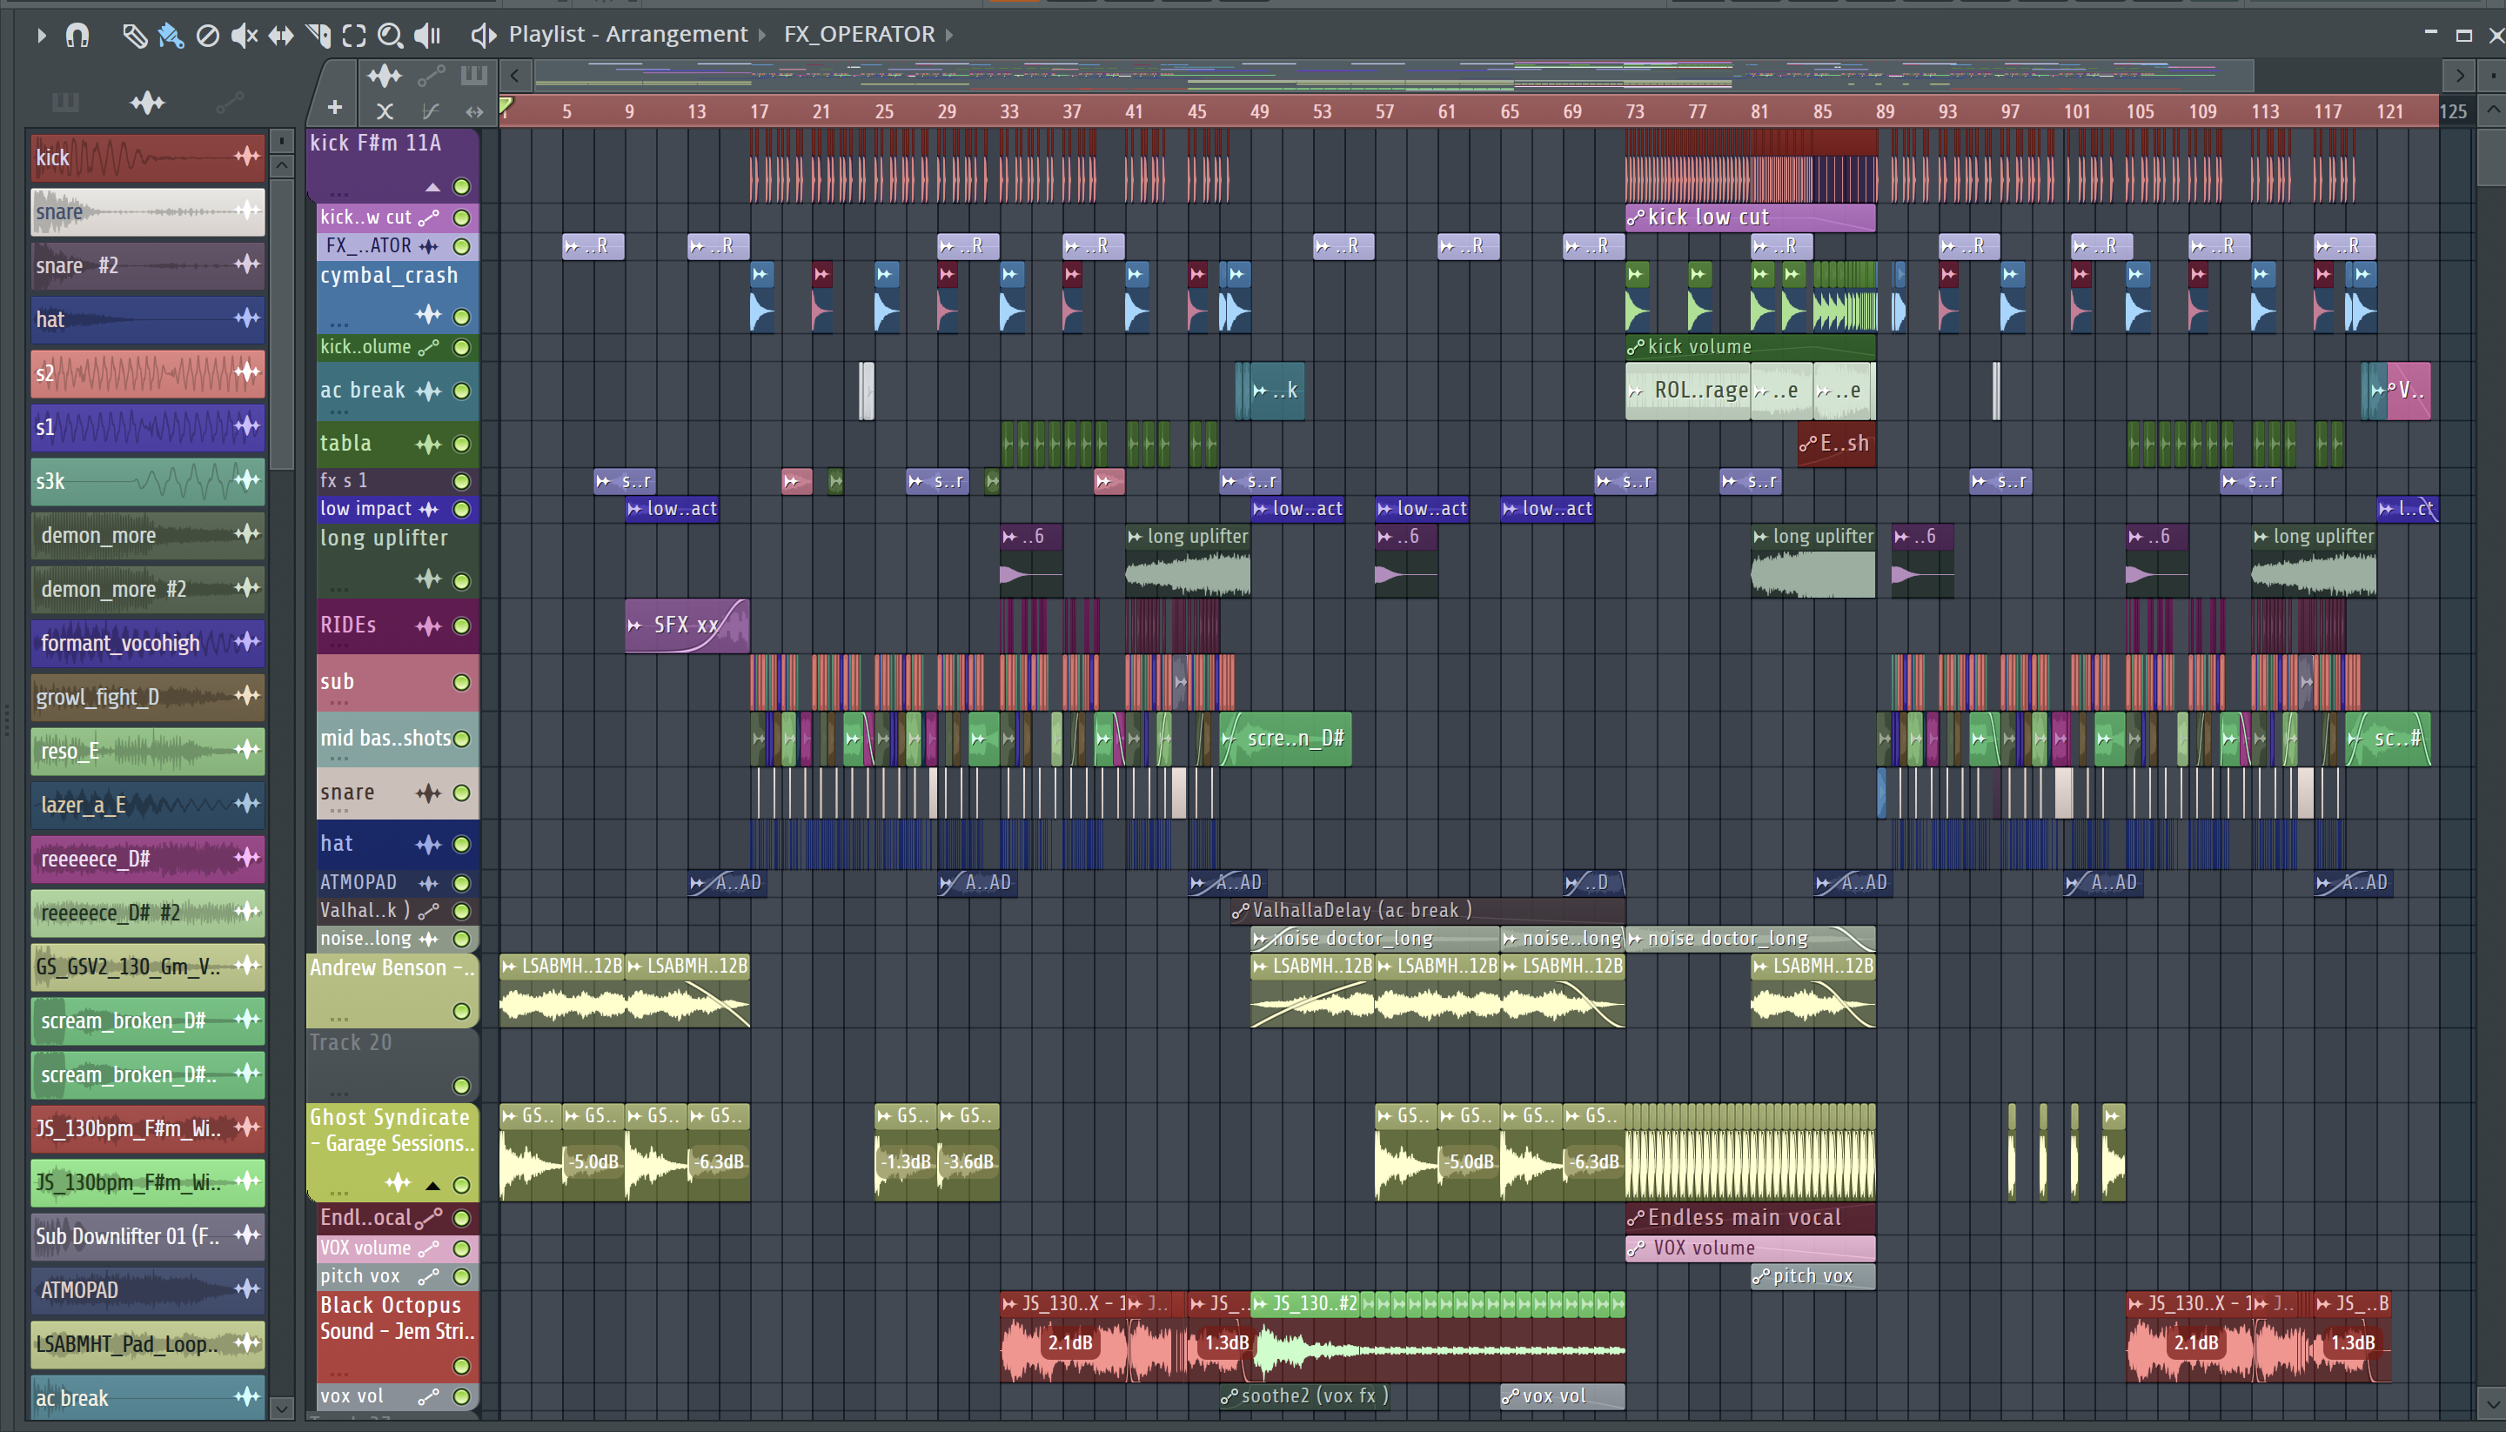Click the FX_OPERATOR pattern name

[859, 35]
